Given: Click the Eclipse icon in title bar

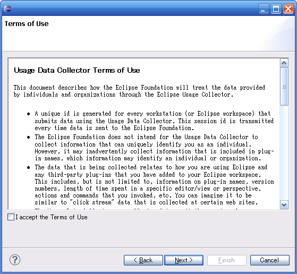Looking at the screenshot, I should pos(7,8).
